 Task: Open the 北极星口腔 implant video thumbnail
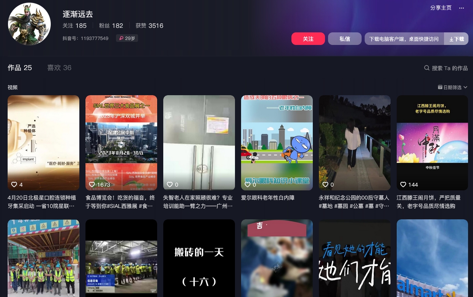coord(43,143)
